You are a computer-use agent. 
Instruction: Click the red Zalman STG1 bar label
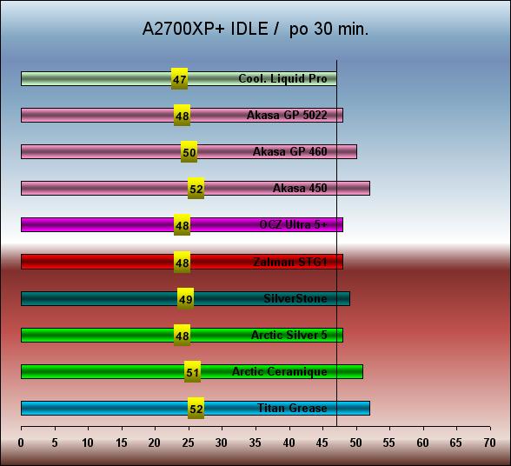pyautogui.click(x=290, y=262)
